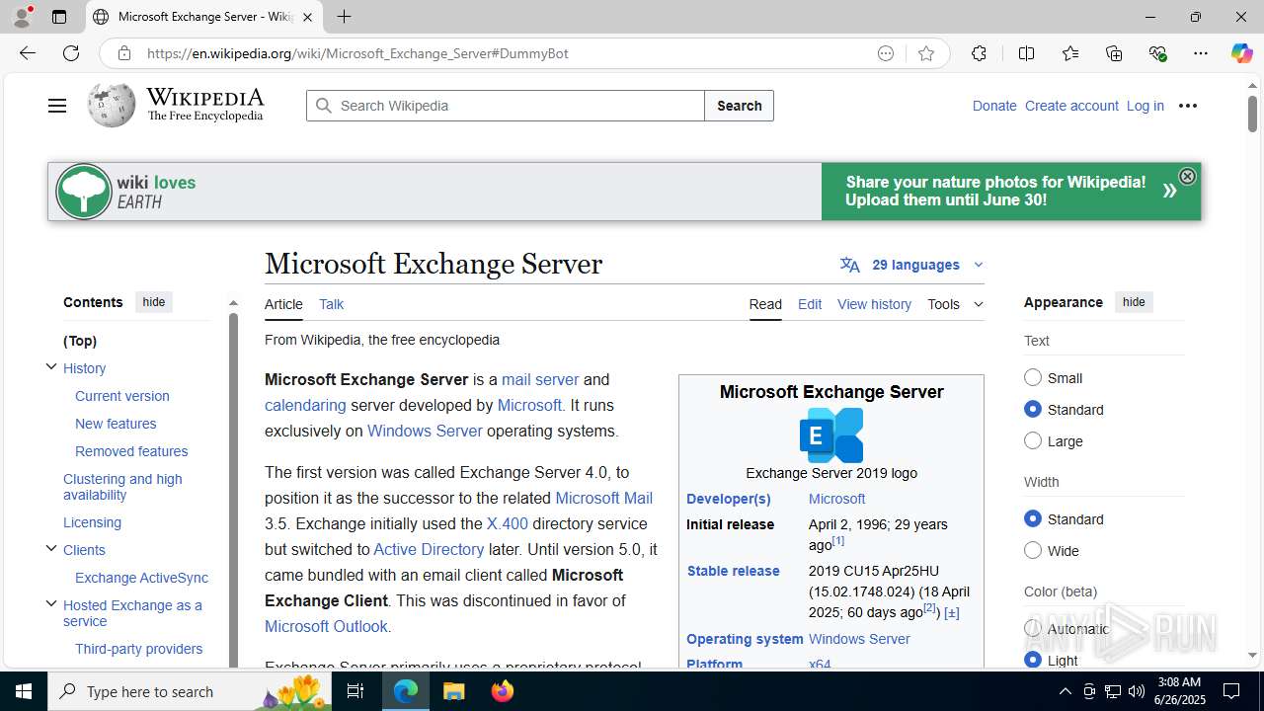Close the Microsoft Exchange Server tab
The width and height of the screenshot is (1264, 711).
308,17
